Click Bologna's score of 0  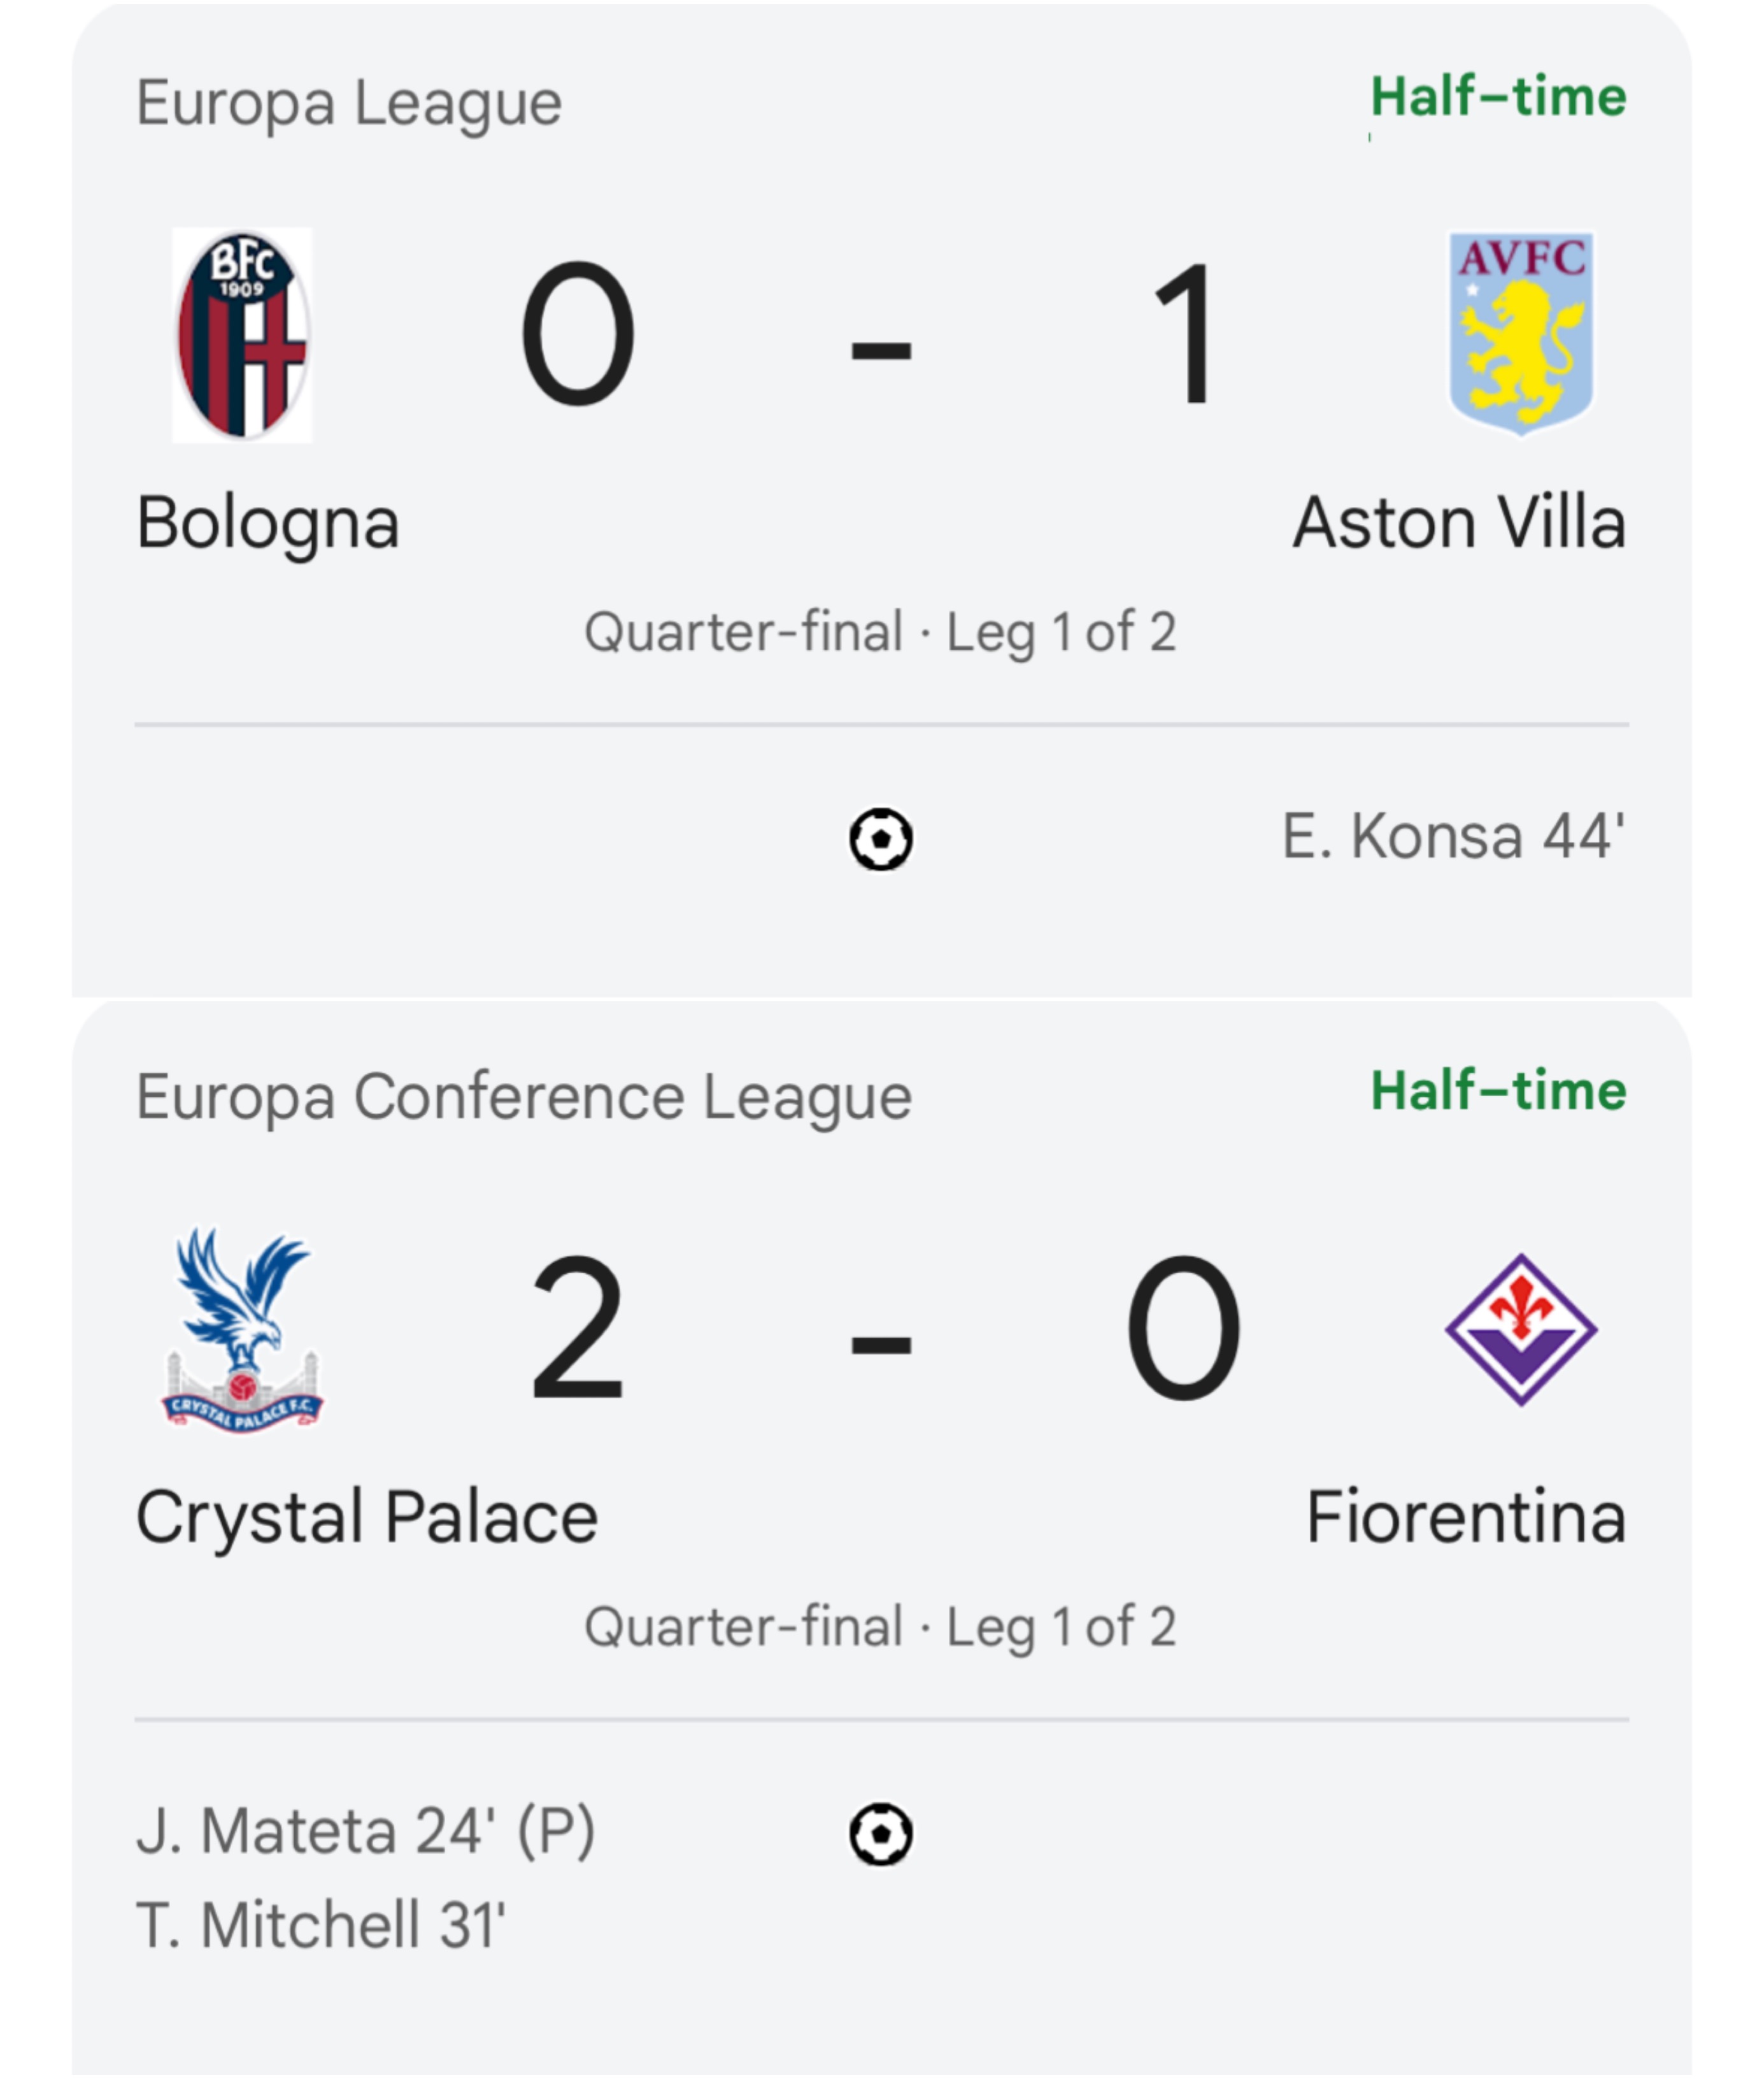point(578,334)
